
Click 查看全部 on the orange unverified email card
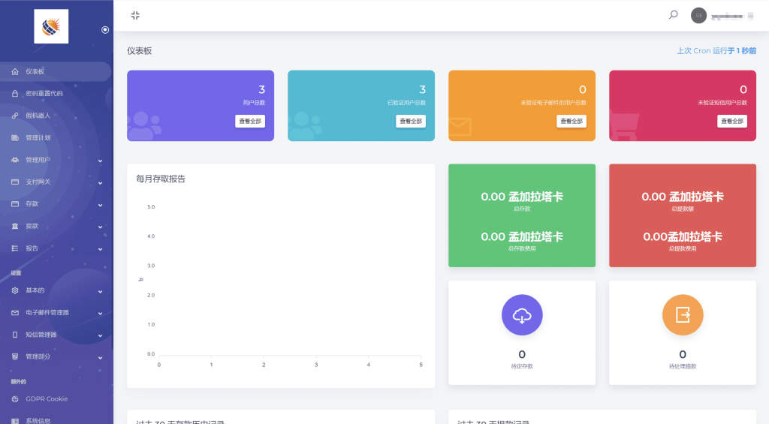click(571, 121)
